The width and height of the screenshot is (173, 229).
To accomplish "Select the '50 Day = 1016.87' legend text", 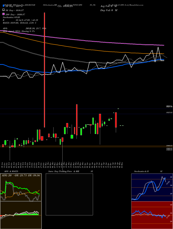I will [x=15, y=10].
